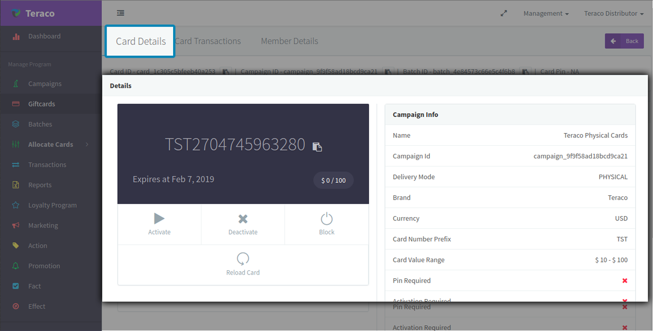Click the Teraco brand name link
653x331 pixels.
click(x=40, y=14)
